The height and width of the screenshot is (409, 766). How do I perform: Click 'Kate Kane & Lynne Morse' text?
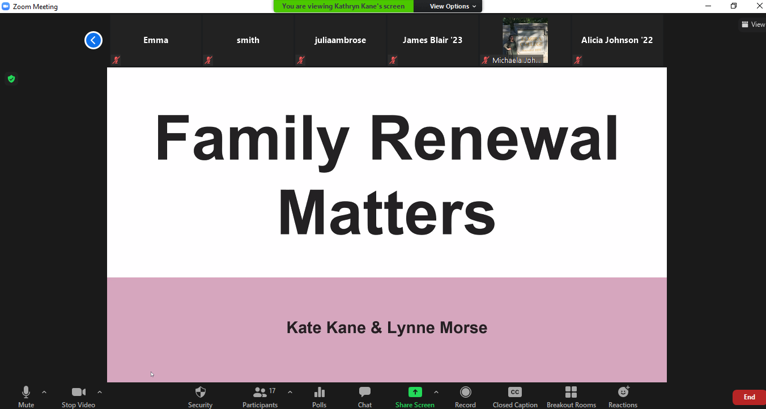(387, 327)
